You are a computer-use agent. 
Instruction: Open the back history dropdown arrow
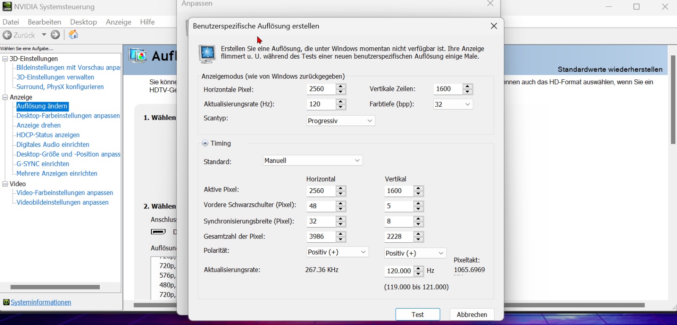[44, 35]
